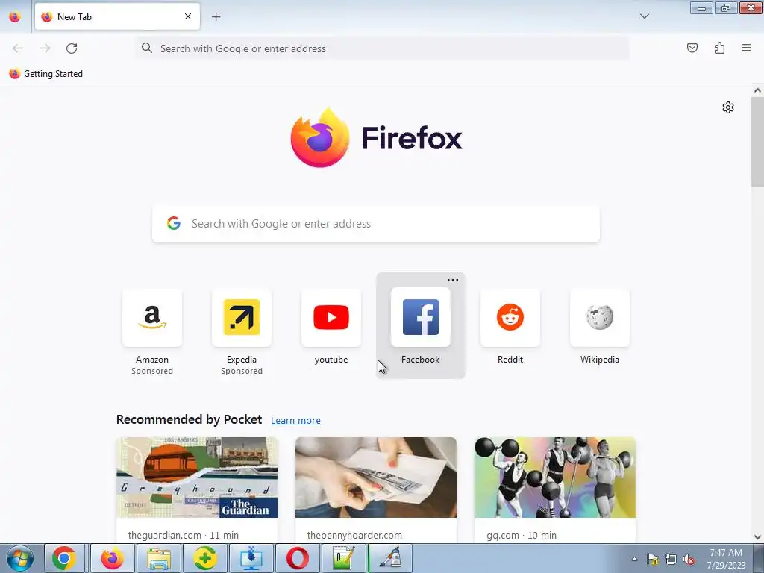The height and width of the screenshot is (573, 764).
Task: Open the thepennyhoarder.com money article thumbnail
Action: pyautogui.click(x=376, y=477)
